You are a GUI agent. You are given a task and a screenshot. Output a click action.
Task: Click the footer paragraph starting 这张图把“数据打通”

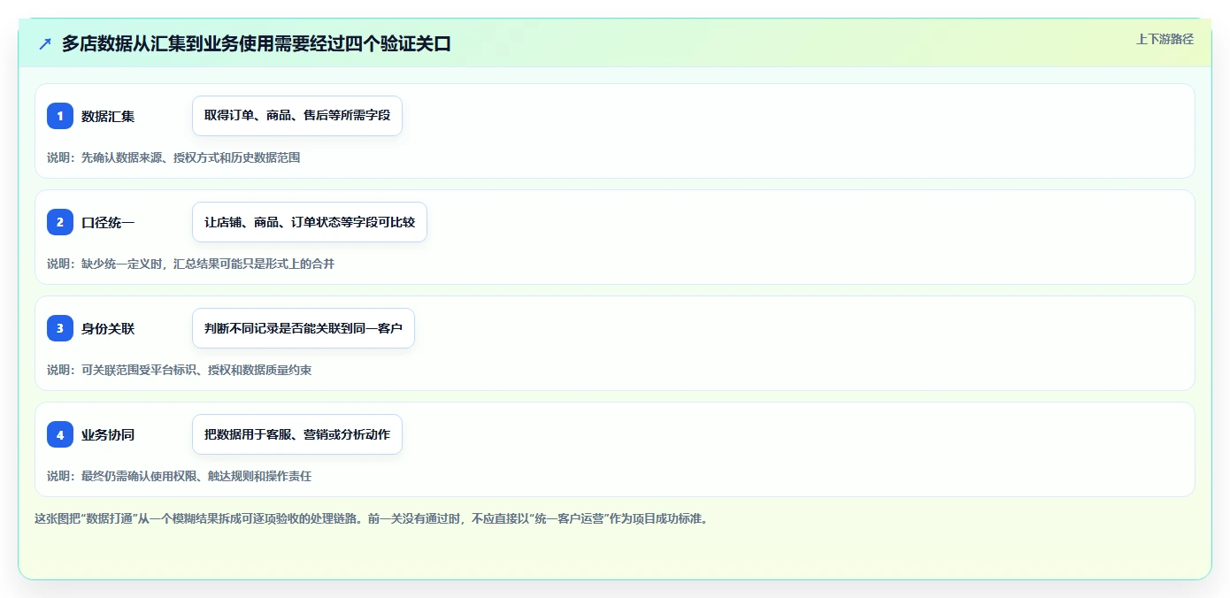(371, 518)
